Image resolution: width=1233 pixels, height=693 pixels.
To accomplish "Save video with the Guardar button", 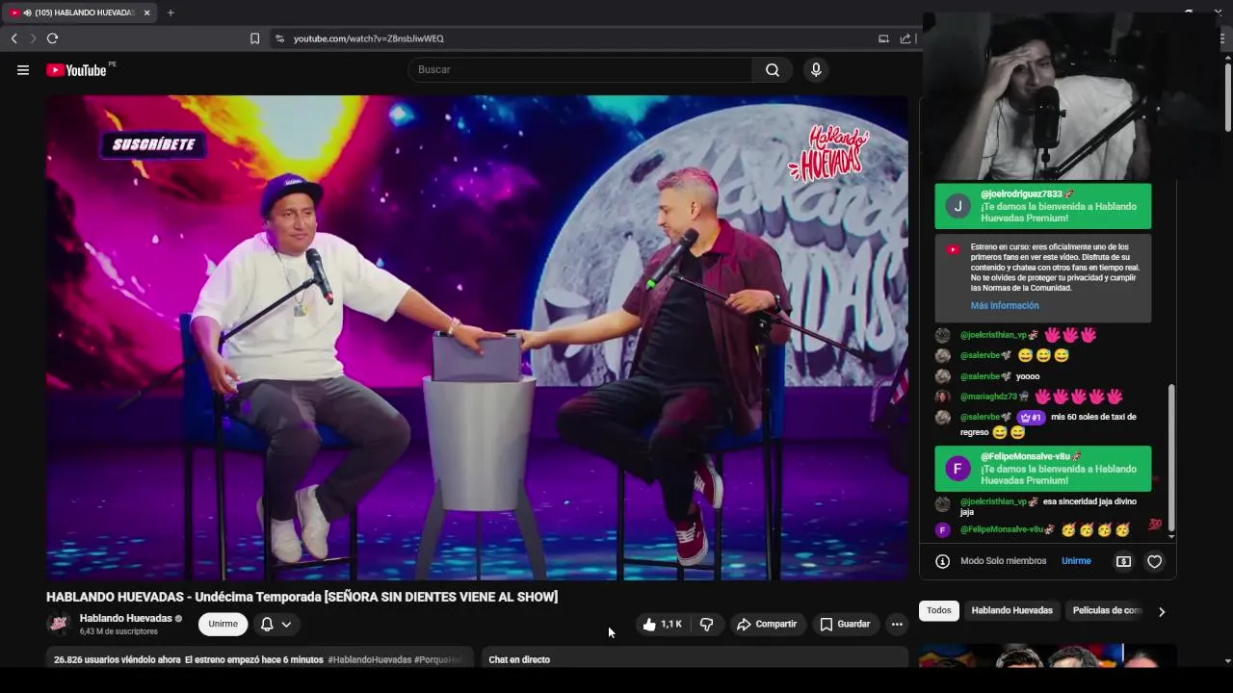I will 845,624.
